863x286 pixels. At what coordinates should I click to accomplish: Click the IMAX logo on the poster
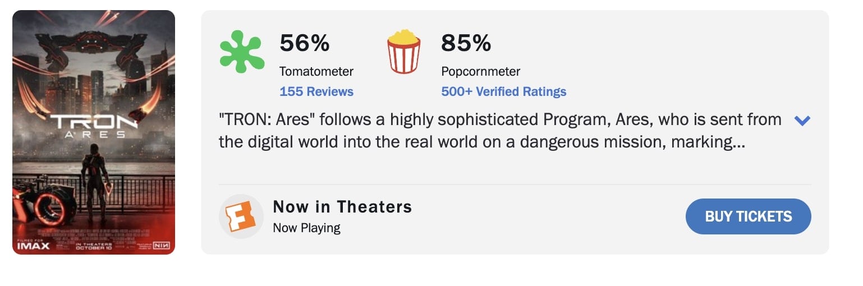tap(33, 245)
